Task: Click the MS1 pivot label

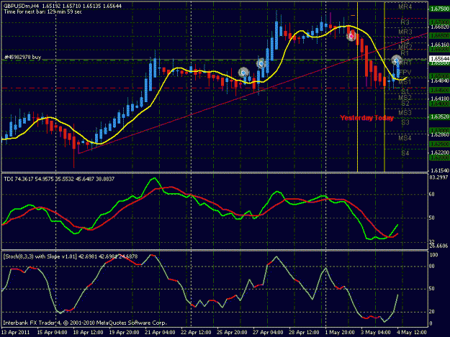Action: [x=405, y=82]
